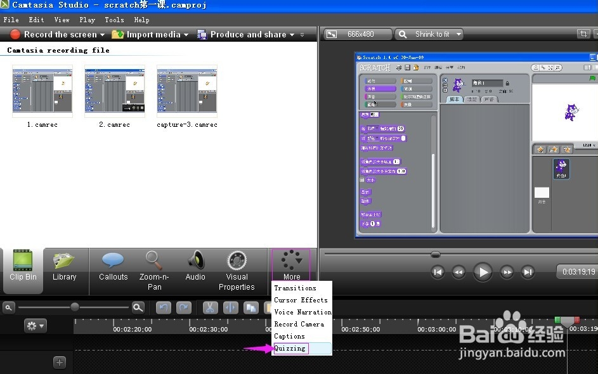Open the View menu
The image size is (598, 374).
point(62,20)
